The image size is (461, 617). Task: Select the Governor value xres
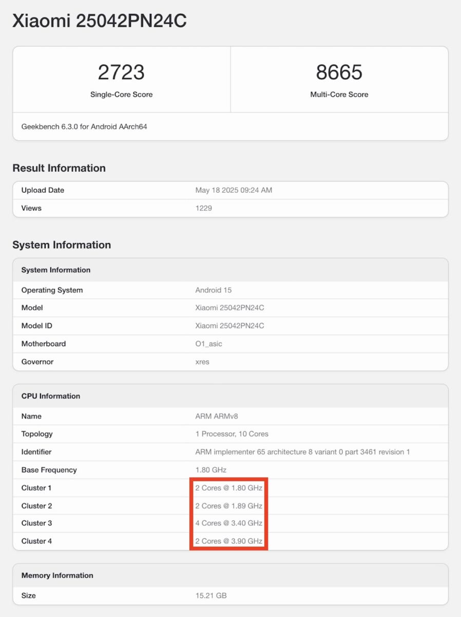coord(202,362)
